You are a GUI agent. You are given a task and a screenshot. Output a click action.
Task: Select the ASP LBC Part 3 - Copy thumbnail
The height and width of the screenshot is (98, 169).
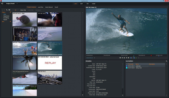pyautogui.click(x=25, y=19)
